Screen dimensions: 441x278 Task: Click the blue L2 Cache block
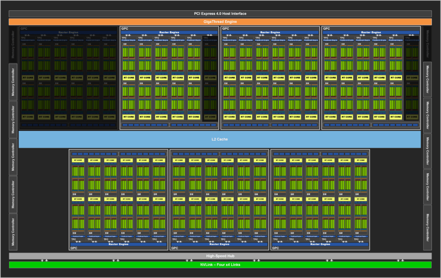(x=220, y=139)
